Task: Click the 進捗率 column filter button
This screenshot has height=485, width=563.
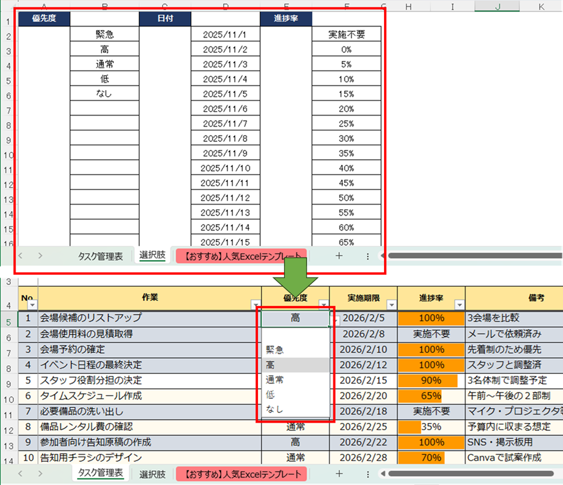Action: tap(459, 305)
